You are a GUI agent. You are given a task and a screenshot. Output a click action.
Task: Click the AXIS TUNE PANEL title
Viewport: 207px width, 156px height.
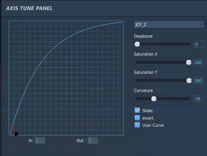click(29, 8)
